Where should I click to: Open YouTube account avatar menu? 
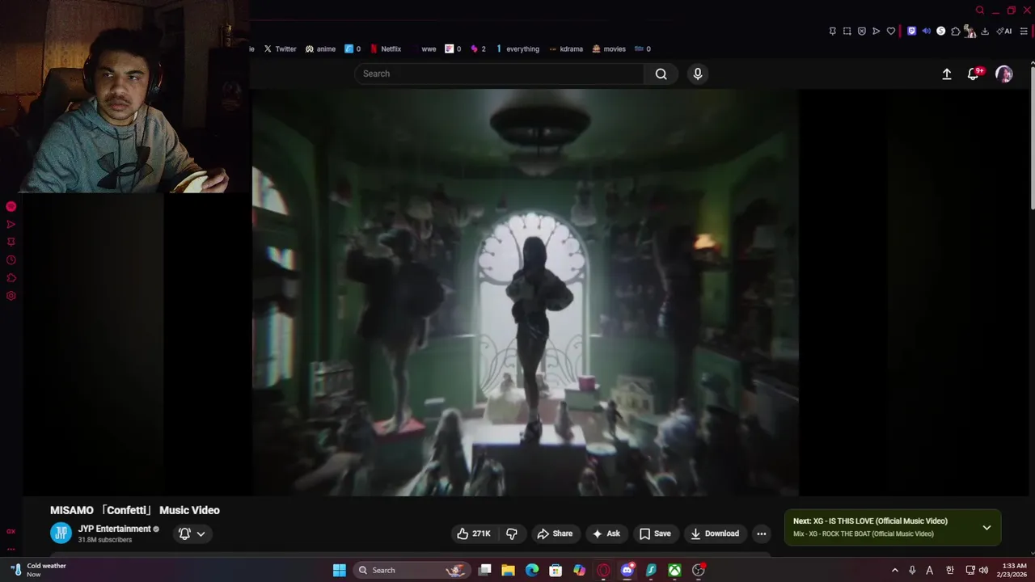click(x=1004, y=74)
